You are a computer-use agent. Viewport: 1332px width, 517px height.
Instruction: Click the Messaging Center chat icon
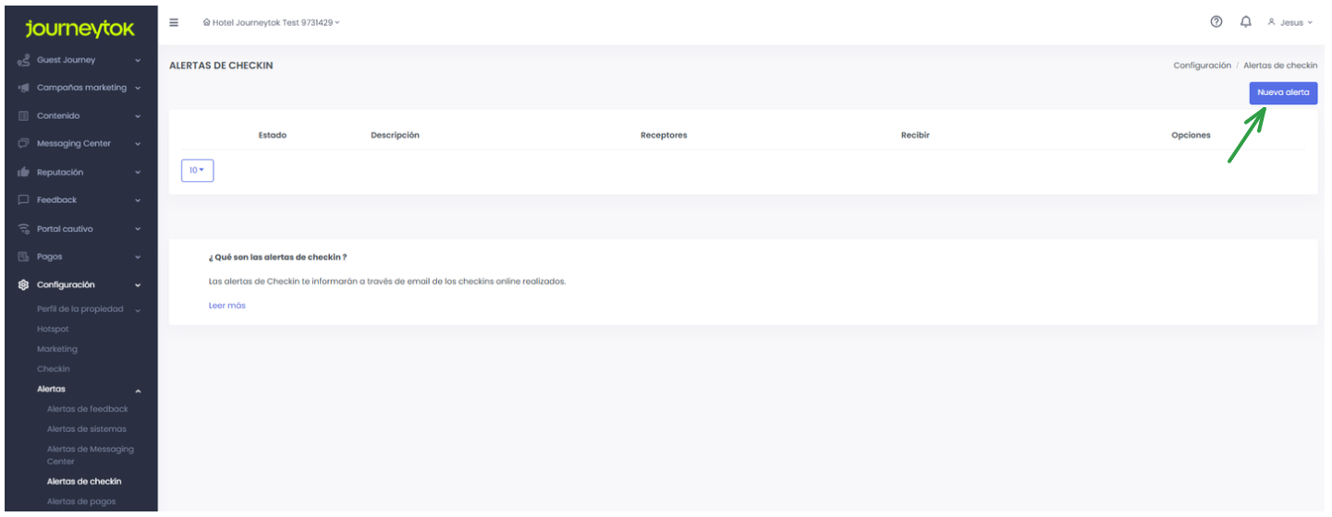24,144
